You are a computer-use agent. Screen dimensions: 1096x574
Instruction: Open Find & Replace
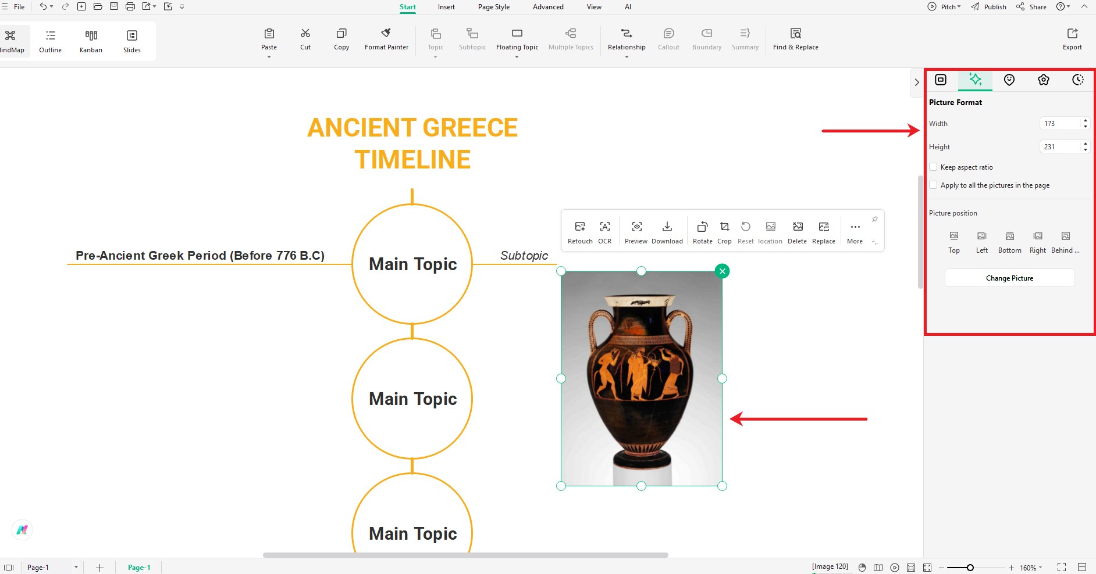tap(795, 40)
